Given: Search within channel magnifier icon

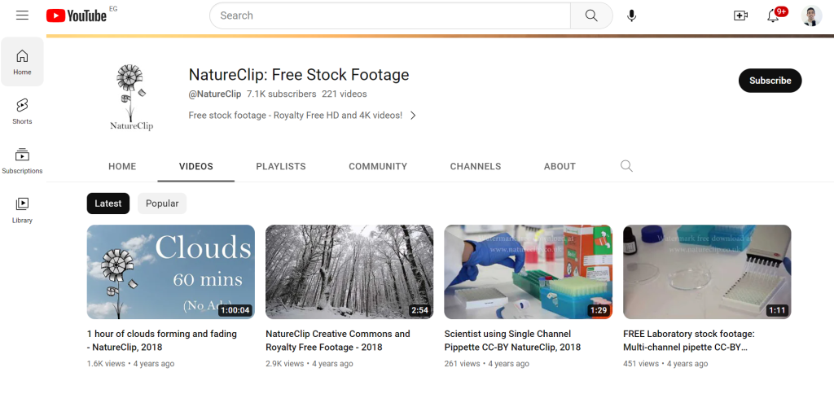Looking at the screenshot, I should click(626, 166).
